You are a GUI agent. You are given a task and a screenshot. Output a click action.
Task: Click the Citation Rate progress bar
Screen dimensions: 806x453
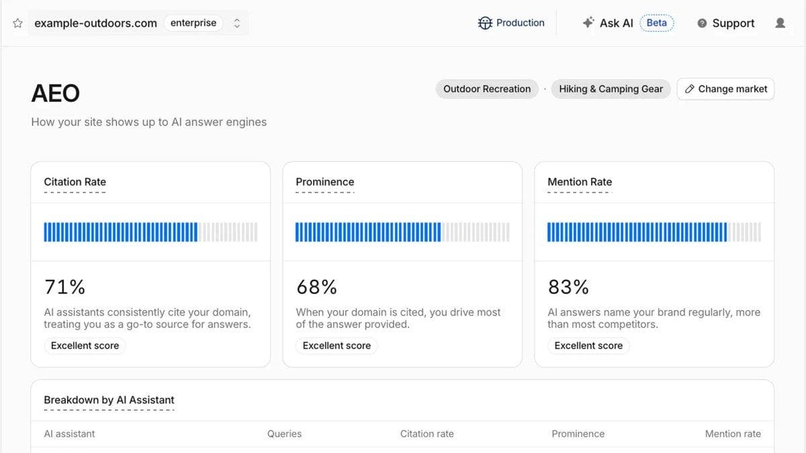[150, 232]
